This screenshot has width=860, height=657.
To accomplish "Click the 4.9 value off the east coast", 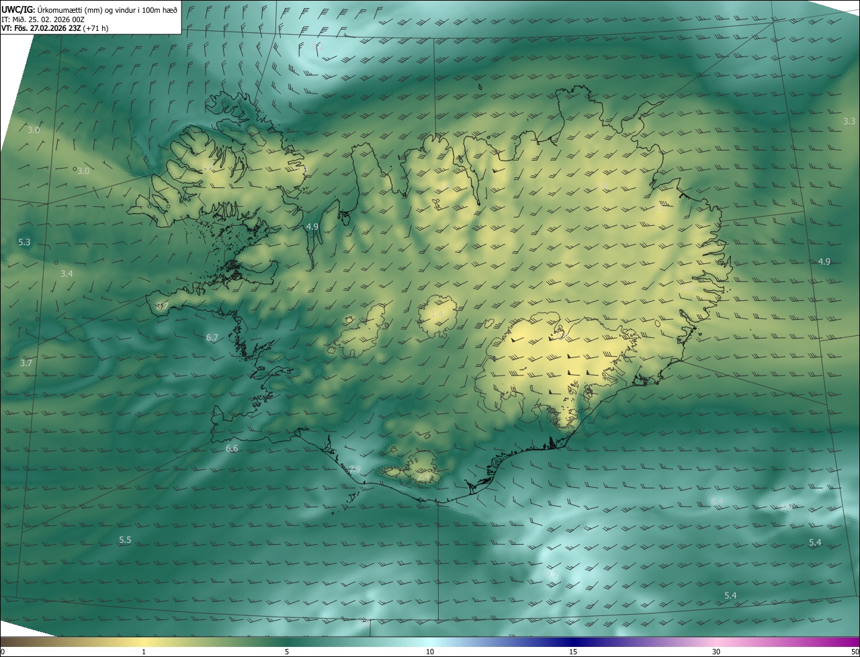I will click(x=824, y=261).
